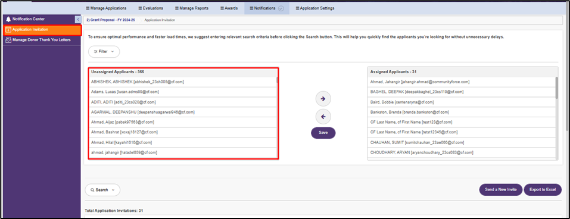
Task: Expand the Search dropdown
Action: (x=102, y=190)
